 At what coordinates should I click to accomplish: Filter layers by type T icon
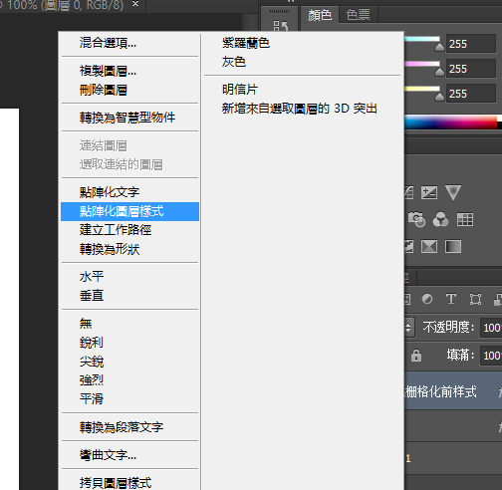coord(451,299)
